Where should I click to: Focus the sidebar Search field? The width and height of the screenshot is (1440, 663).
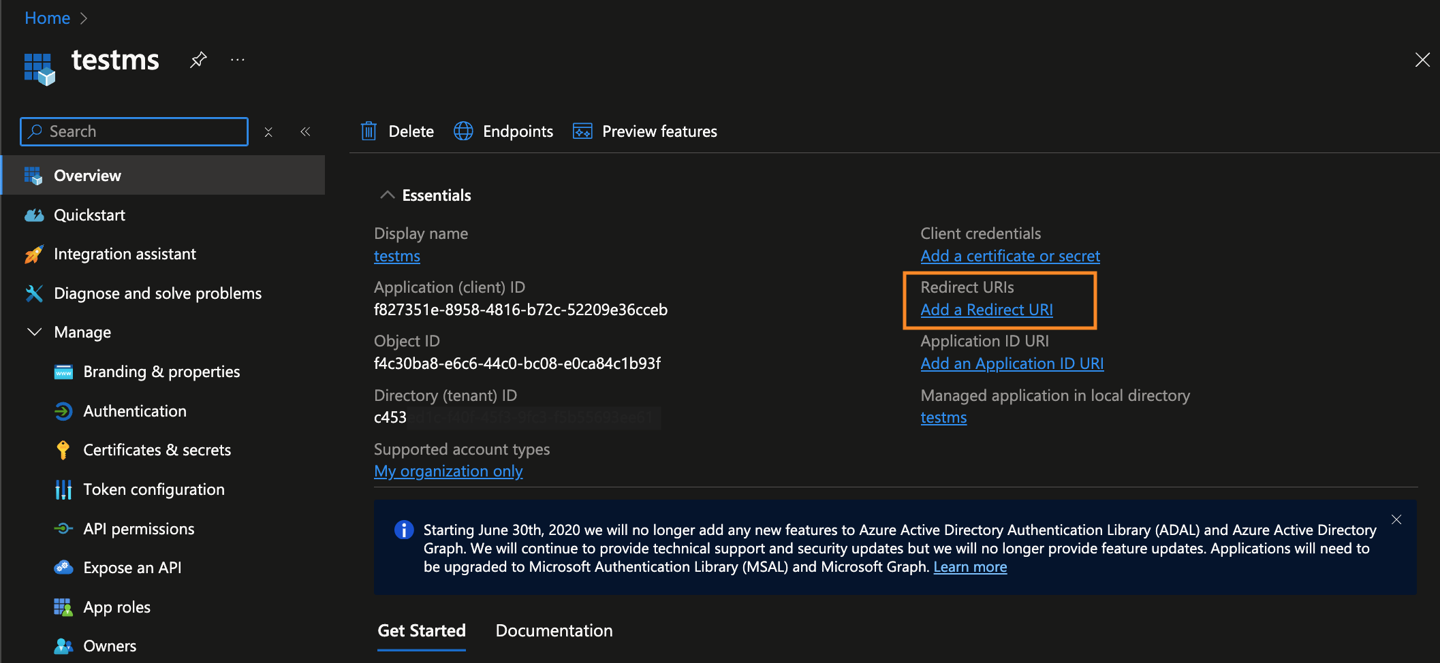[x=134, y=131]
